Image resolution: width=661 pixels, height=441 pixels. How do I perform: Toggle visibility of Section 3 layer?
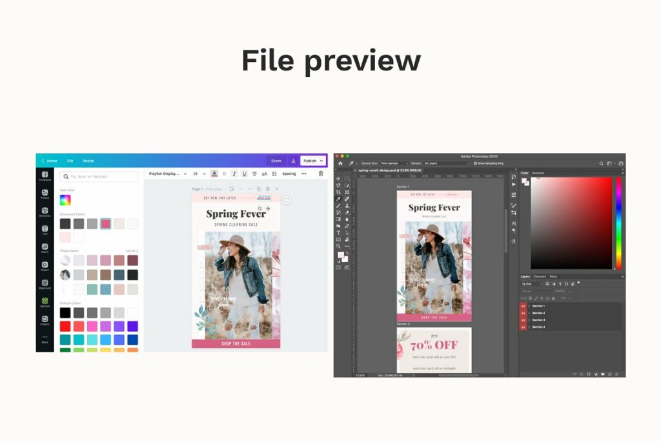523,320
